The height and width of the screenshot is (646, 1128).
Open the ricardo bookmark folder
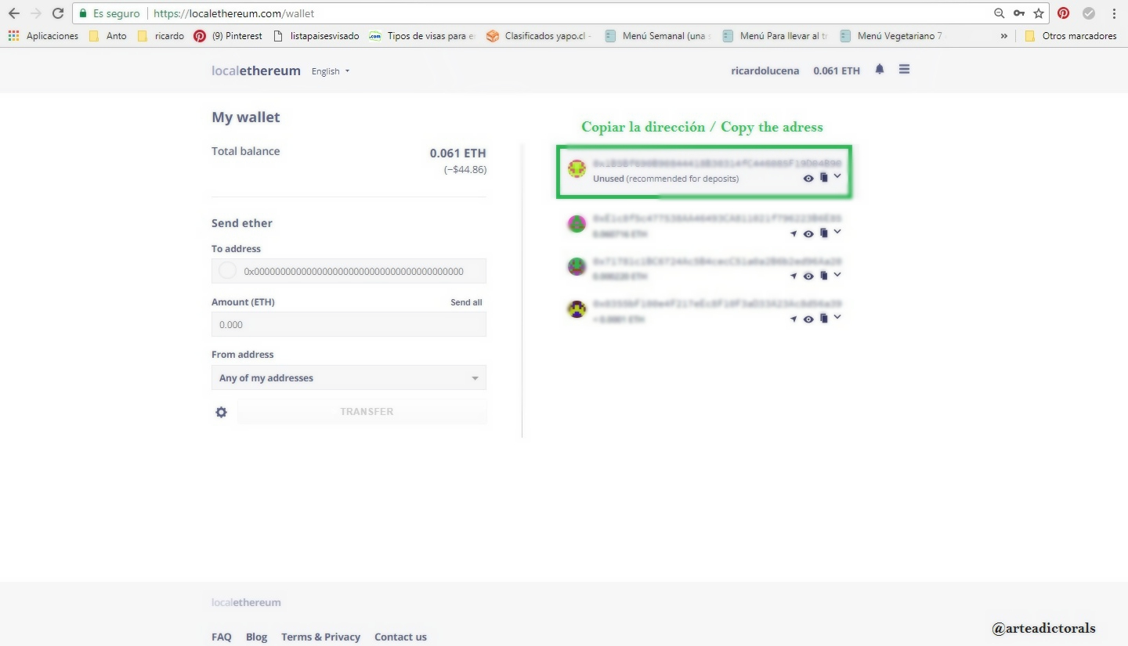click(161, 36)
